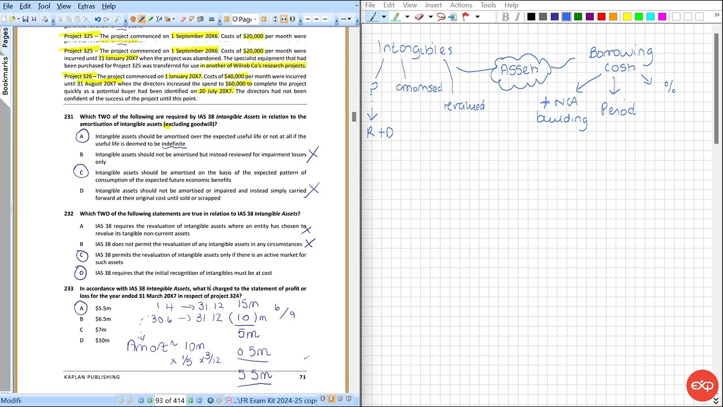The height and width of the screenshot is (407, 723).
Task: Open the Pen tool dropdown arrow
Action: (x=384, y=17)
